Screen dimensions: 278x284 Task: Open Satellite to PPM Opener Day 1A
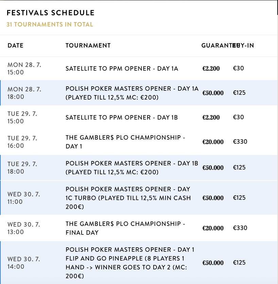coord(122,69)
